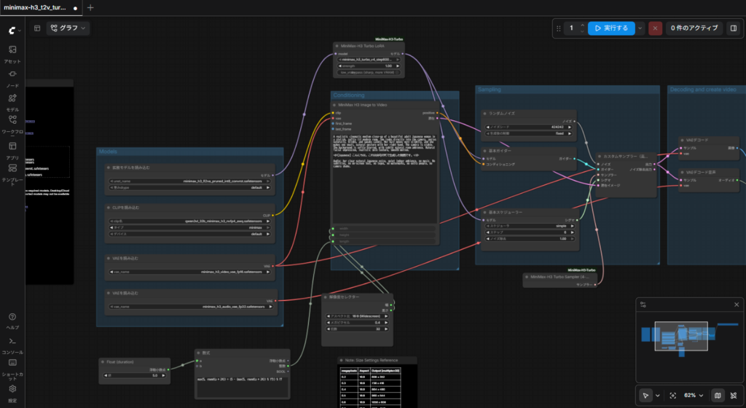Adjust the メガピクセル 0.4 value slider
746x408 pixels.
click(x=357, y=323)
